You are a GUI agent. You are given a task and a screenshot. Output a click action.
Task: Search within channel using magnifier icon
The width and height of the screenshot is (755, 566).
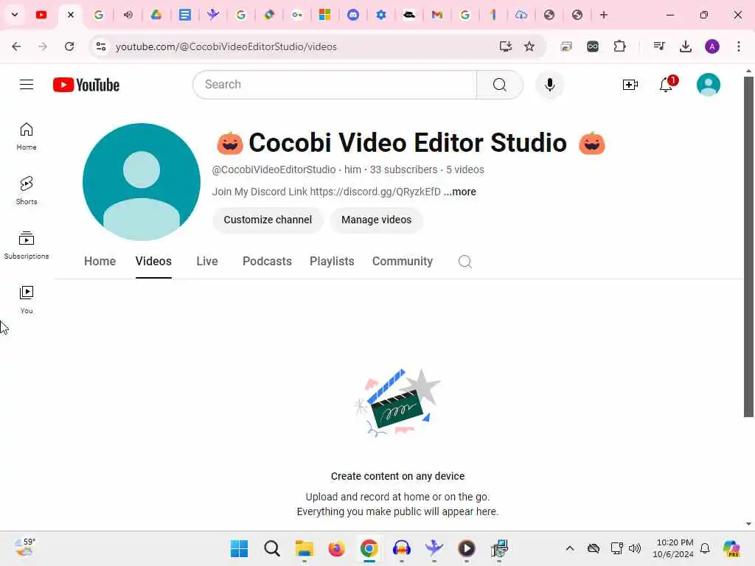tap(465, 262)
